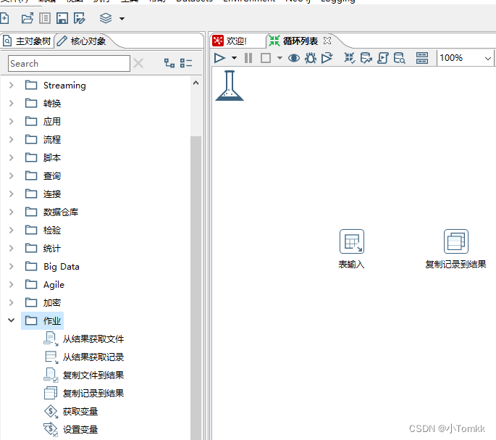The image size is (496, 440).
Task: Expand the 检验 folder
Action: pyautogui.click(x=12, y=230)
